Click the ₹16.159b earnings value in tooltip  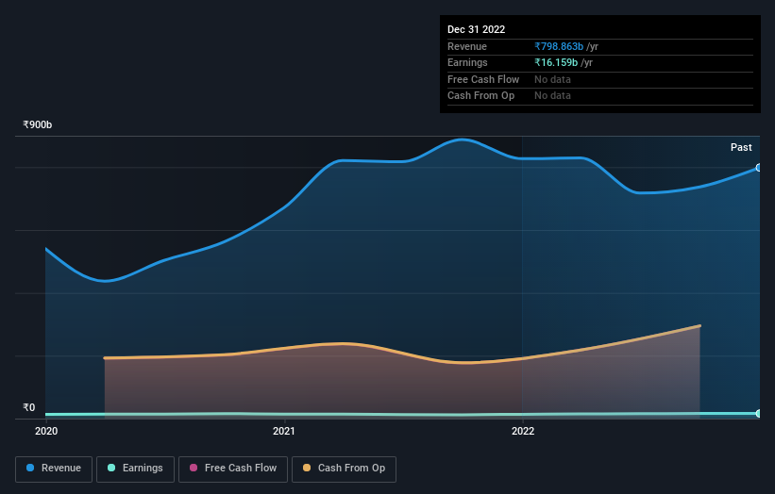556,62
